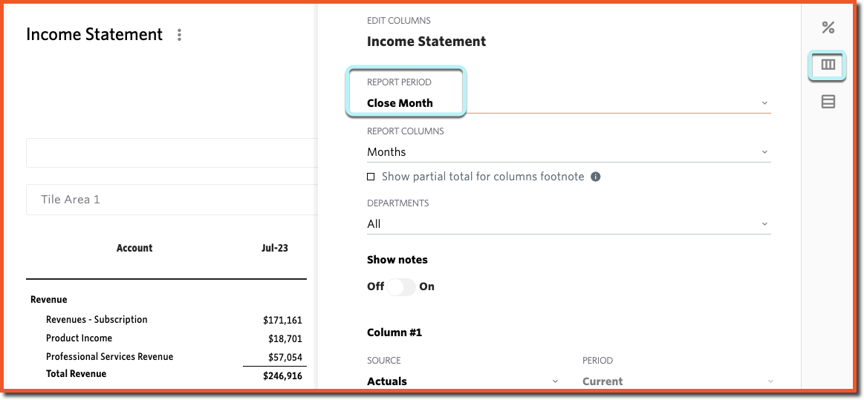Select the edit columns icon
Screen dimensions: 864x400
pos(828,65)
